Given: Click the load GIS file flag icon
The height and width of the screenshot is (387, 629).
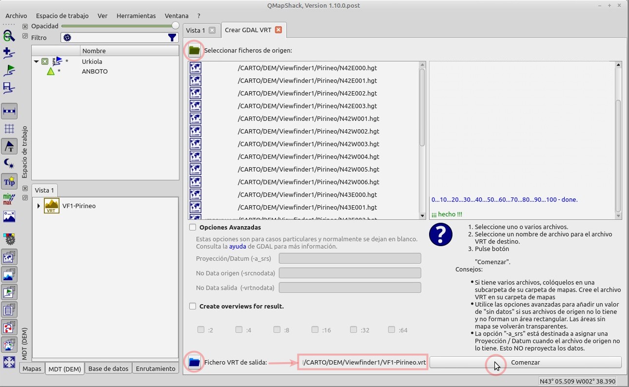Looking at the screenshot, I should (x=9, y=70).
